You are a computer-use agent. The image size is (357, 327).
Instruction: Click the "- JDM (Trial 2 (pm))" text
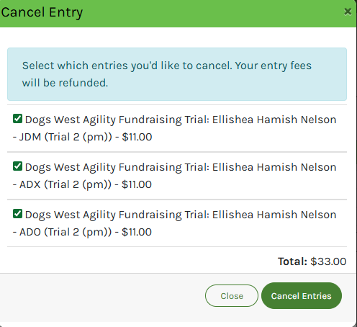coord(63,137)
